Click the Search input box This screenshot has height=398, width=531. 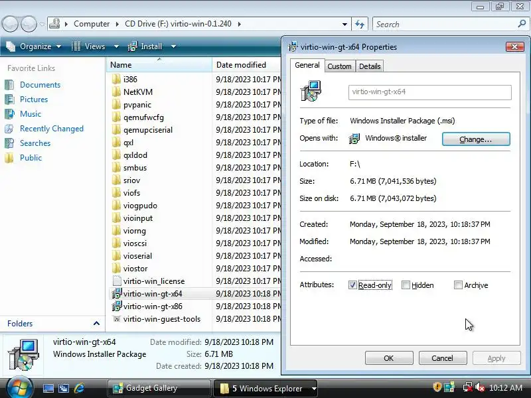445,24
